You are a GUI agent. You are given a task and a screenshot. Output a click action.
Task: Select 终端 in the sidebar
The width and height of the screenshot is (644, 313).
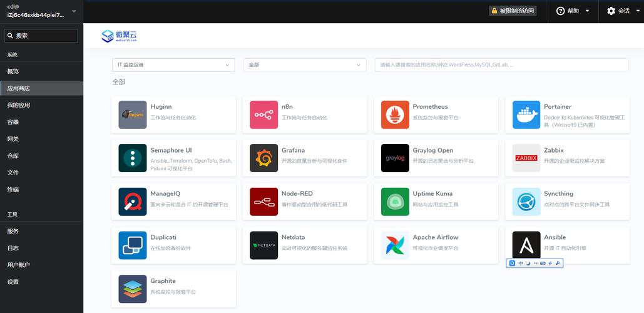point(13,189)
